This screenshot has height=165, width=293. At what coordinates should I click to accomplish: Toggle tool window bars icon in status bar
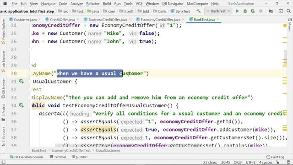point(3,162)
